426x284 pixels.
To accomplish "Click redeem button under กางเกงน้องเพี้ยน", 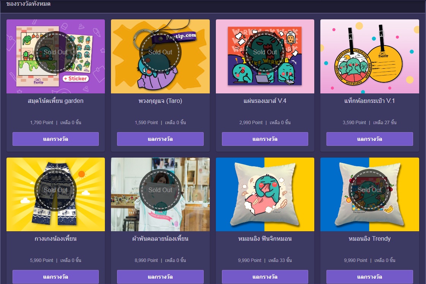I will [55, 277].
